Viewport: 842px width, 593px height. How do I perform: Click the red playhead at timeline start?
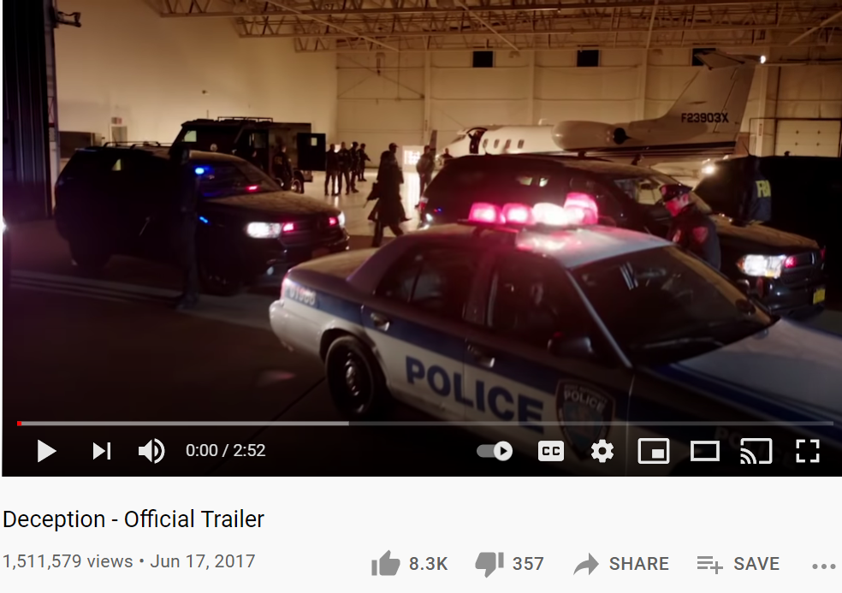click(x=20, y=424)
